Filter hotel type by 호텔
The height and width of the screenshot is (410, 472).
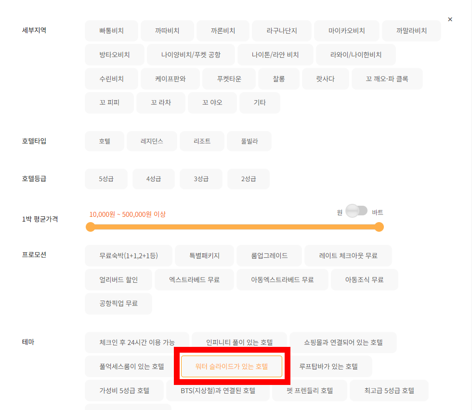(105, 141)
